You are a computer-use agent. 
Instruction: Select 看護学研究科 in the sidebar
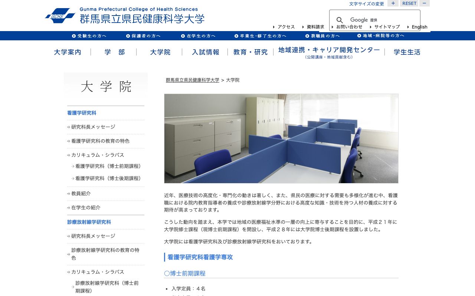(81, 113)
